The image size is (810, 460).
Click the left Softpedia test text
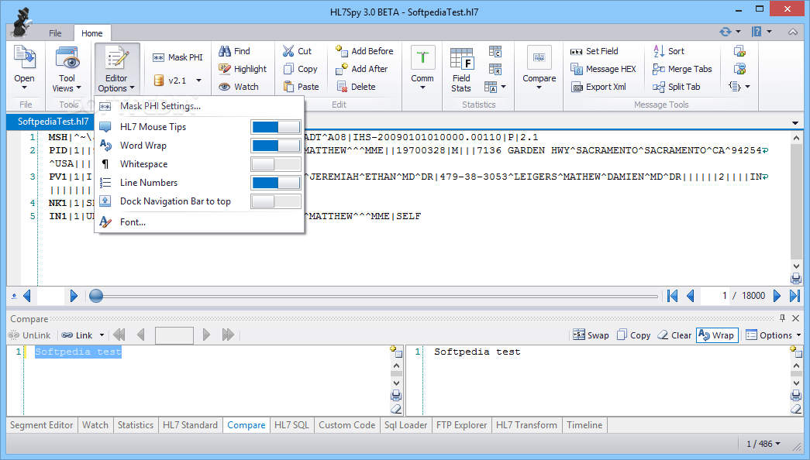[78, 352]
